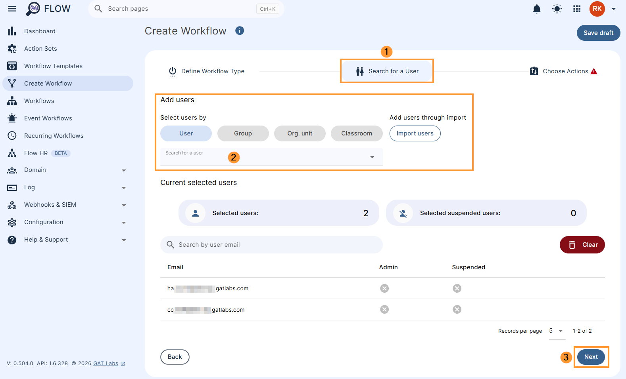Click the Dashboard bar chart icon
Viewport: 626px width, 379px height.
pos(12,31)
